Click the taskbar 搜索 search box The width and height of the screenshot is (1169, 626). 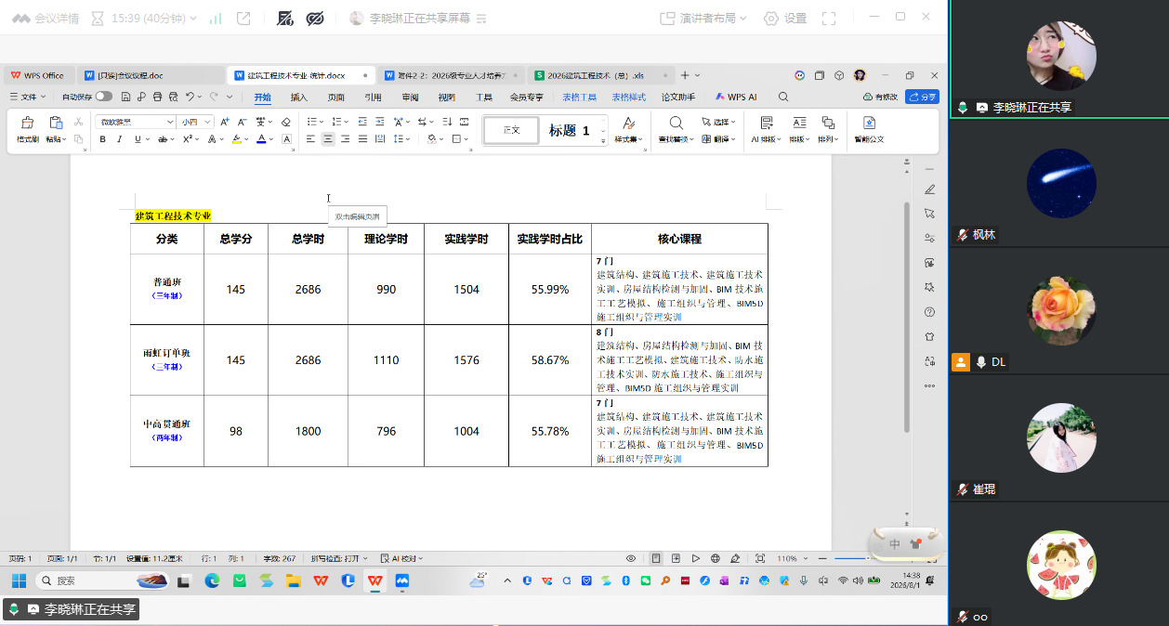coord(102,580)
